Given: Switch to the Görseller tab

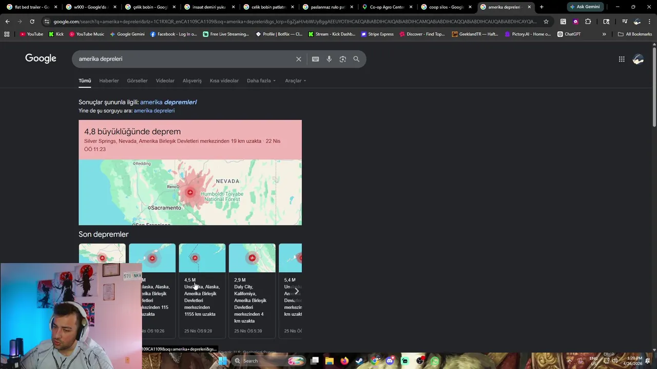Looking at the screenshot, I should coord(137,80).
